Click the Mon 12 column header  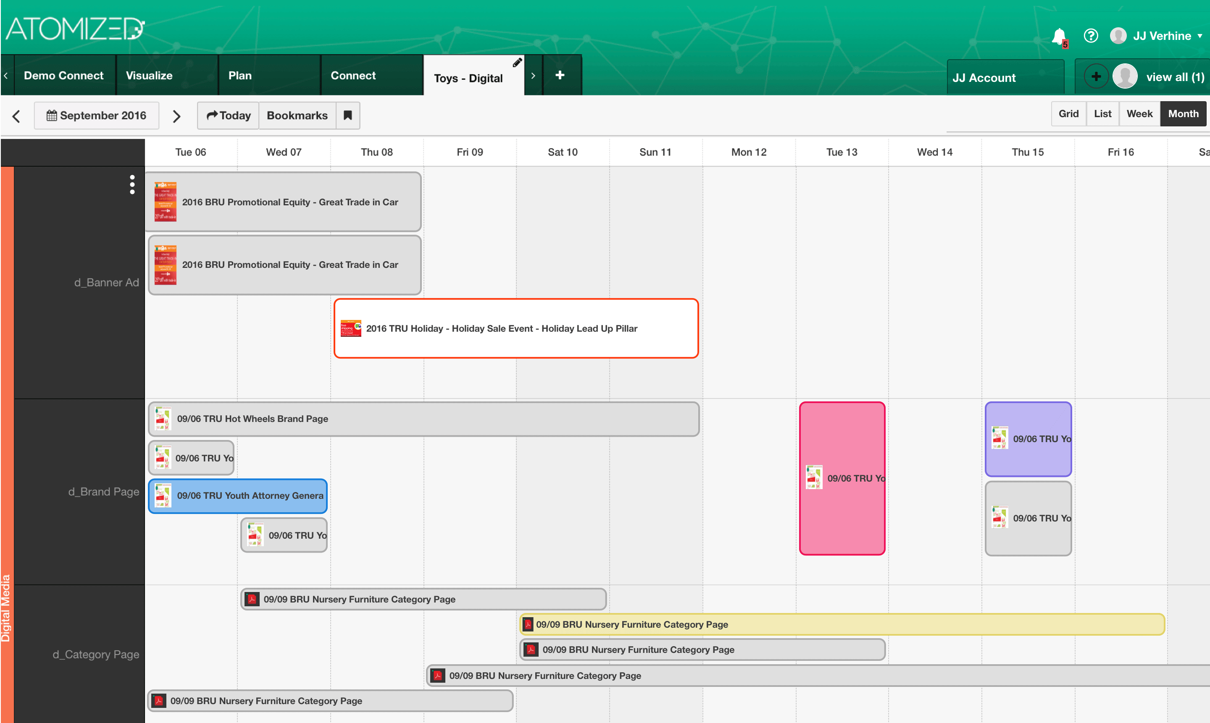[749, 152]
